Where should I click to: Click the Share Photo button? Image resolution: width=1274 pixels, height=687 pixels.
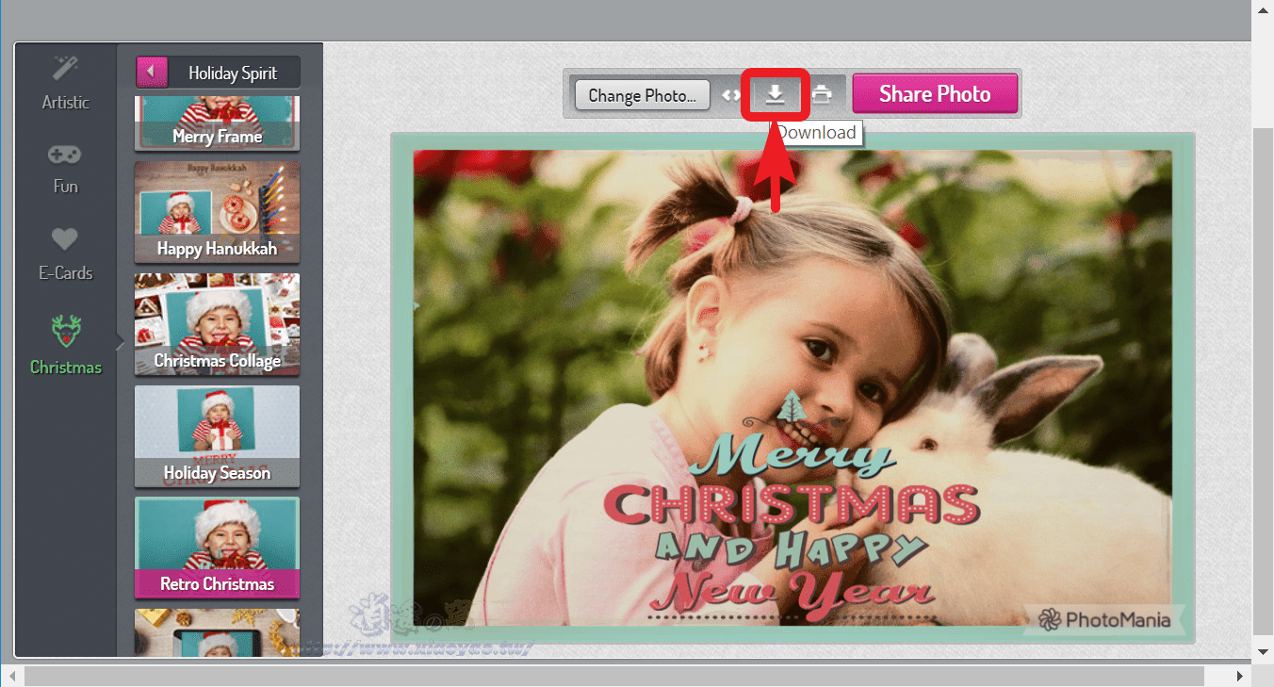[935, 94]
